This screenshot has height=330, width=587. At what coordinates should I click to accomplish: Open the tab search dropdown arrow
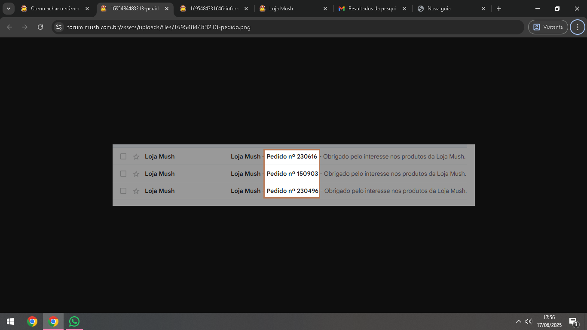[x=8, y=9]
